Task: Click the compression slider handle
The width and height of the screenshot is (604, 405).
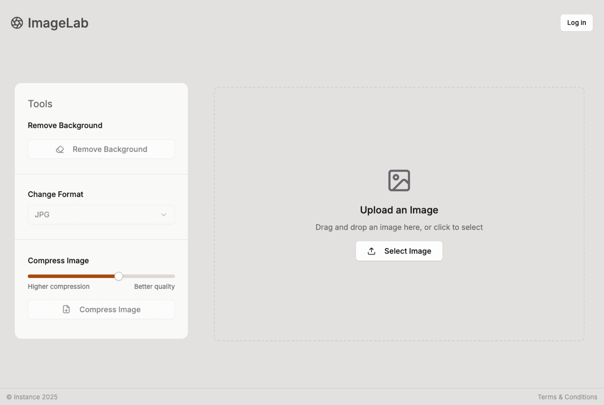Action: pyautogui.click(x=119, y=276)
